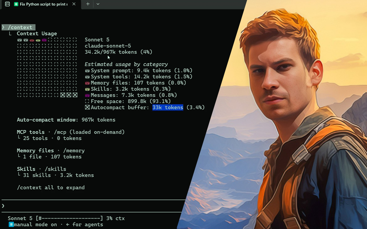Viewport: 367px width, 229px height.
Task: Click the terminal app icon in title bar
Action: [7, 4]
